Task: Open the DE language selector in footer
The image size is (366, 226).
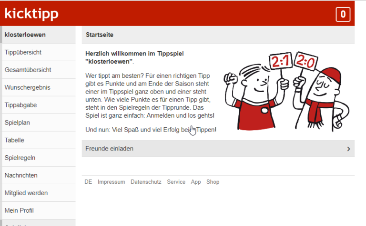Action: (x=88, y=182)
